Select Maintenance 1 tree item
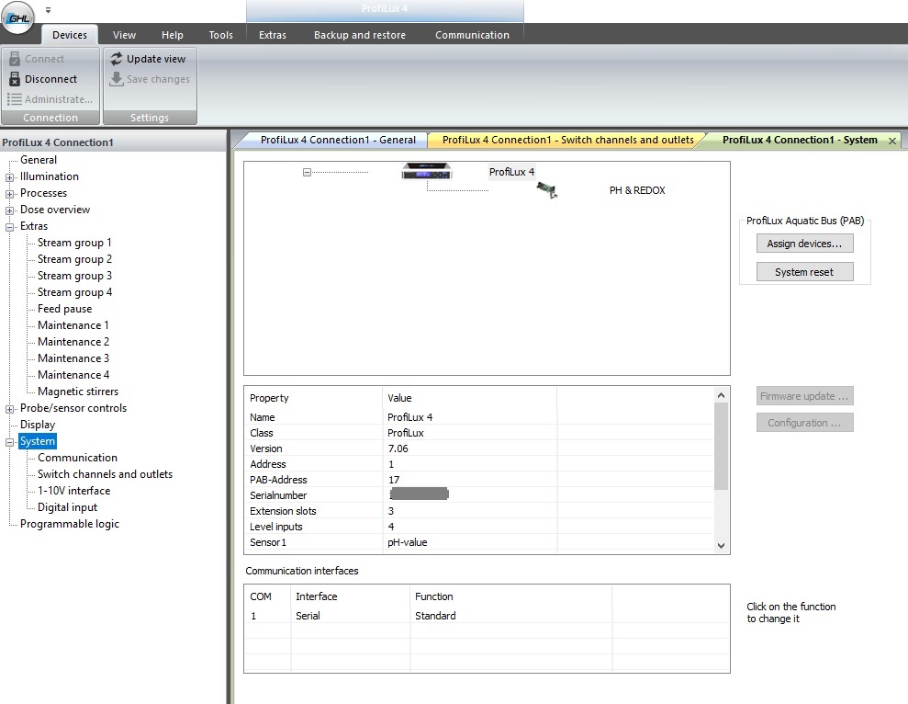 click(x=73, y=325)
